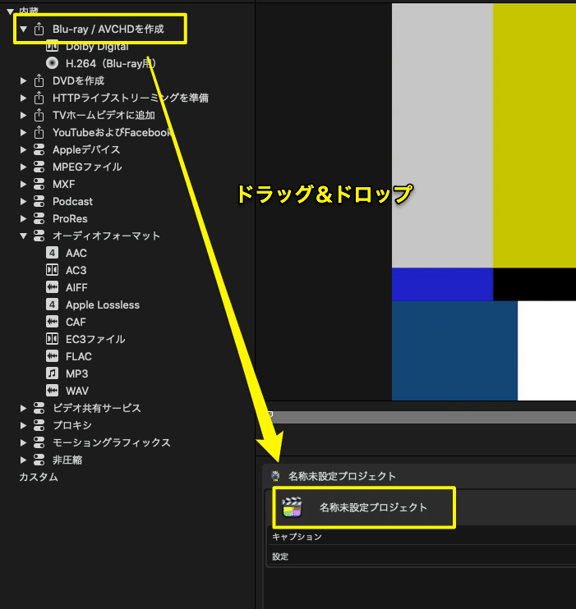Select the Apple Lossless preset
Screen dimensions: 576x609
(x=103, y=304)
